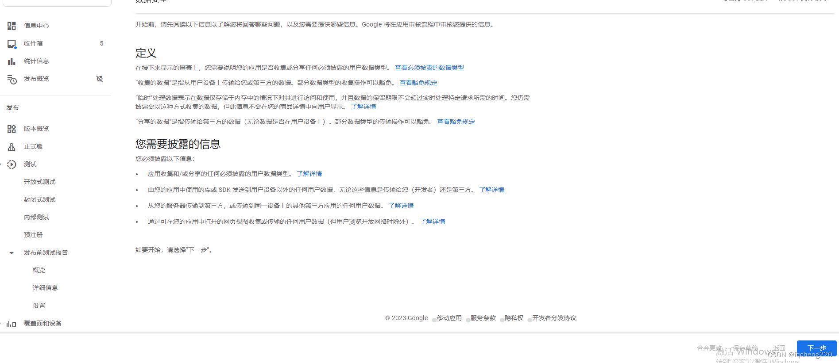Click the 定义 heading
The height and width of the screenshot is (363, 839).
click(146, 53)
